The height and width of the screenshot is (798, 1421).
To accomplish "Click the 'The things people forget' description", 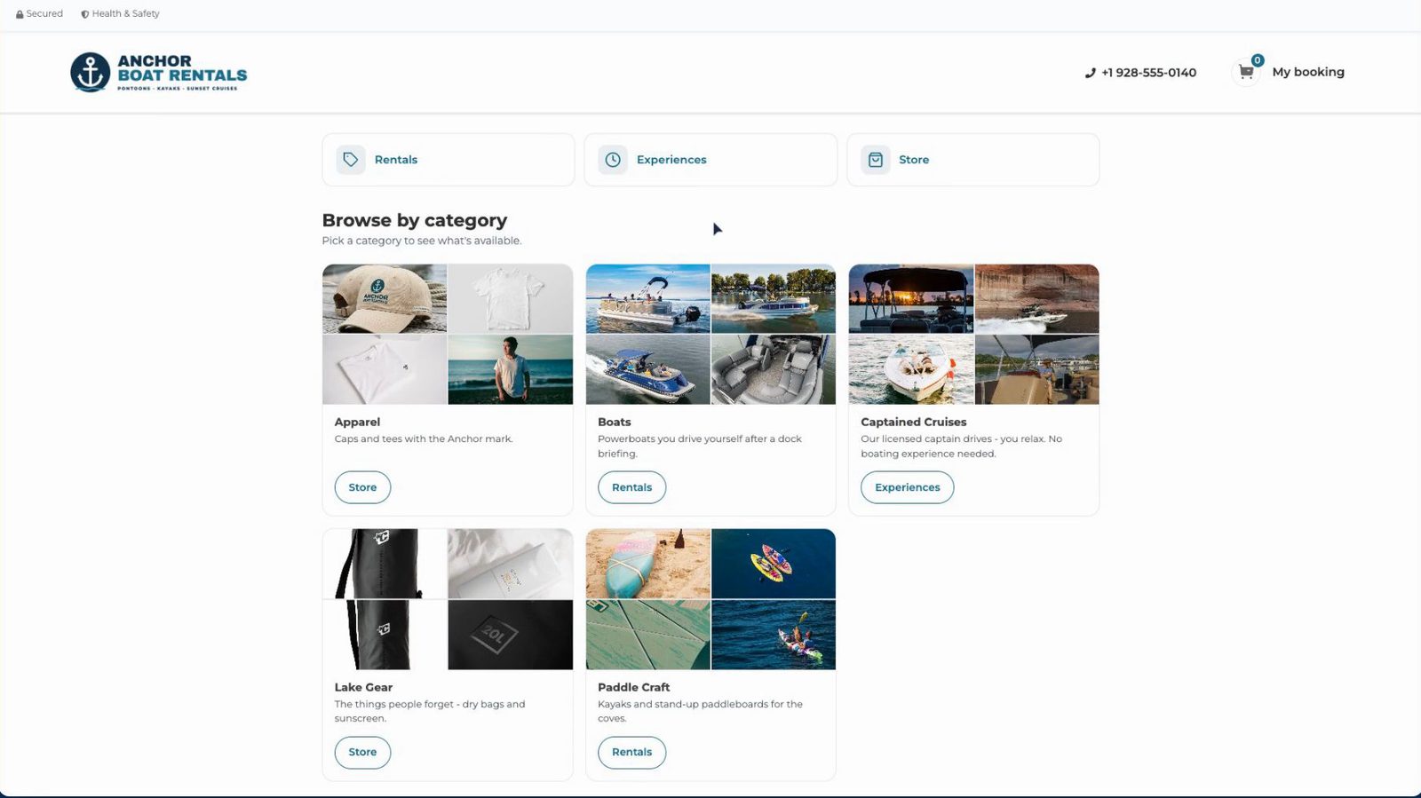I will click(x=430, y=711).
